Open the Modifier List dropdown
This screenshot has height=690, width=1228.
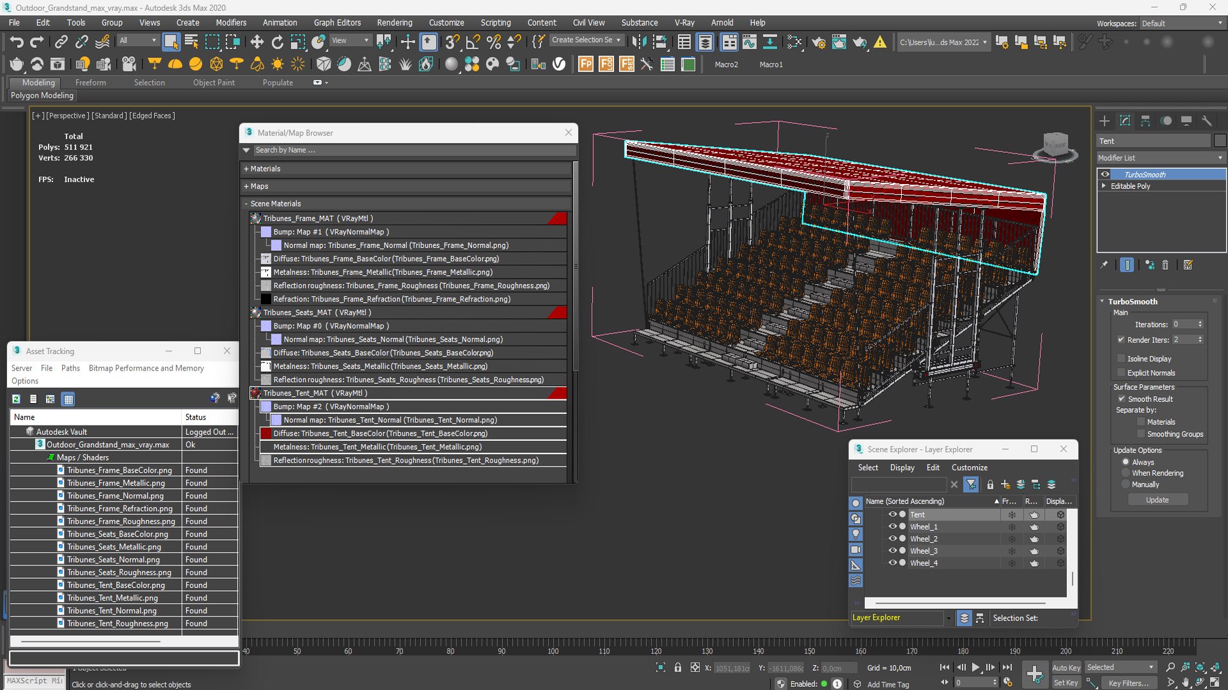coord(1161,158)
